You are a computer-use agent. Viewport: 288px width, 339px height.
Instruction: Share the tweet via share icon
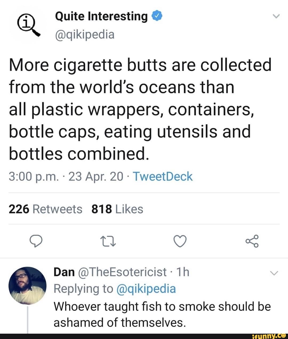252,241
